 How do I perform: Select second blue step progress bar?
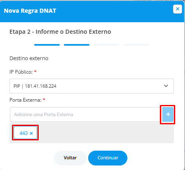click(77, 45)
